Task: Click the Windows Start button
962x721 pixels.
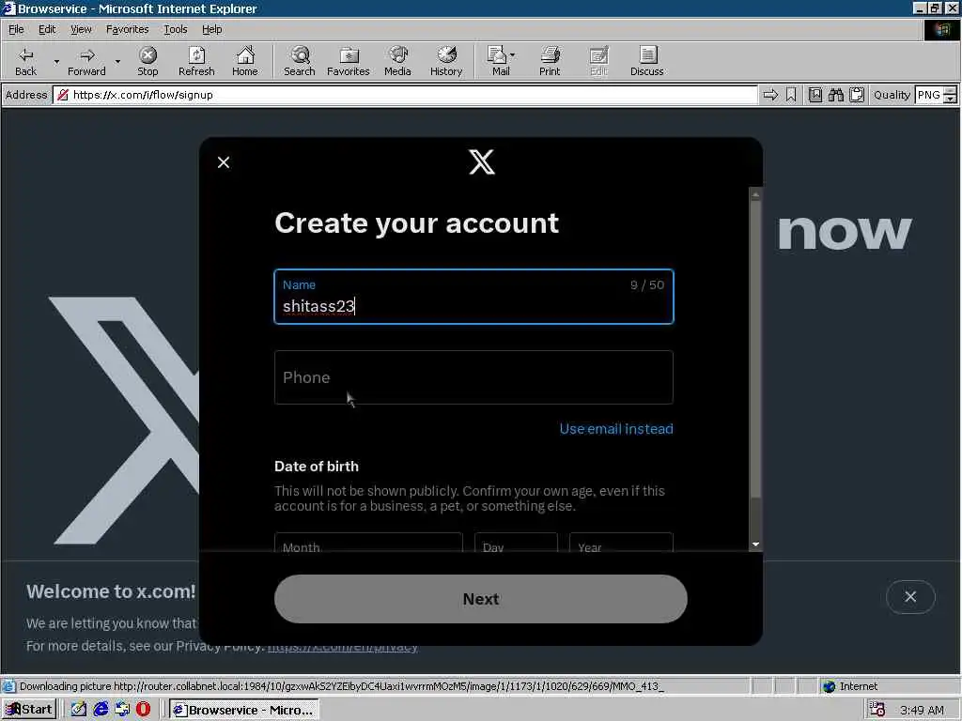Action: 29,710
